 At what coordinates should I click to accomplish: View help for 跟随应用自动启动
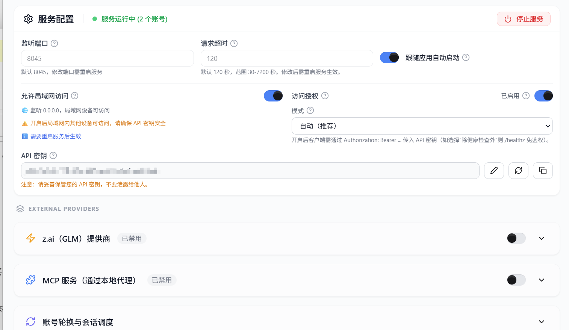(466, 58)
